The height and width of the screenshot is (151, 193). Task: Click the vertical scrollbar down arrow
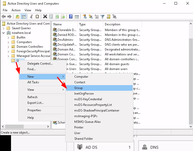pos(191,127)
